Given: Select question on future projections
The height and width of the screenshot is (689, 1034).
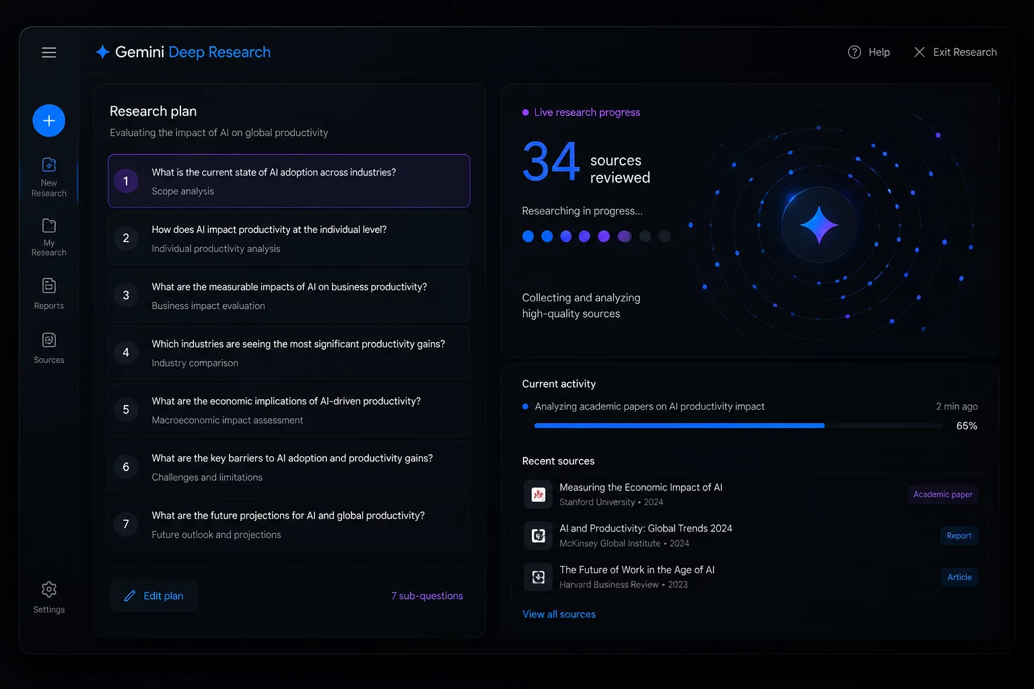Looking at the screenshot, I should click(289, 524).
